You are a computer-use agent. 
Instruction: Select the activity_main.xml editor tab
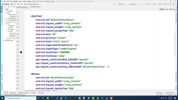(22, 7)
